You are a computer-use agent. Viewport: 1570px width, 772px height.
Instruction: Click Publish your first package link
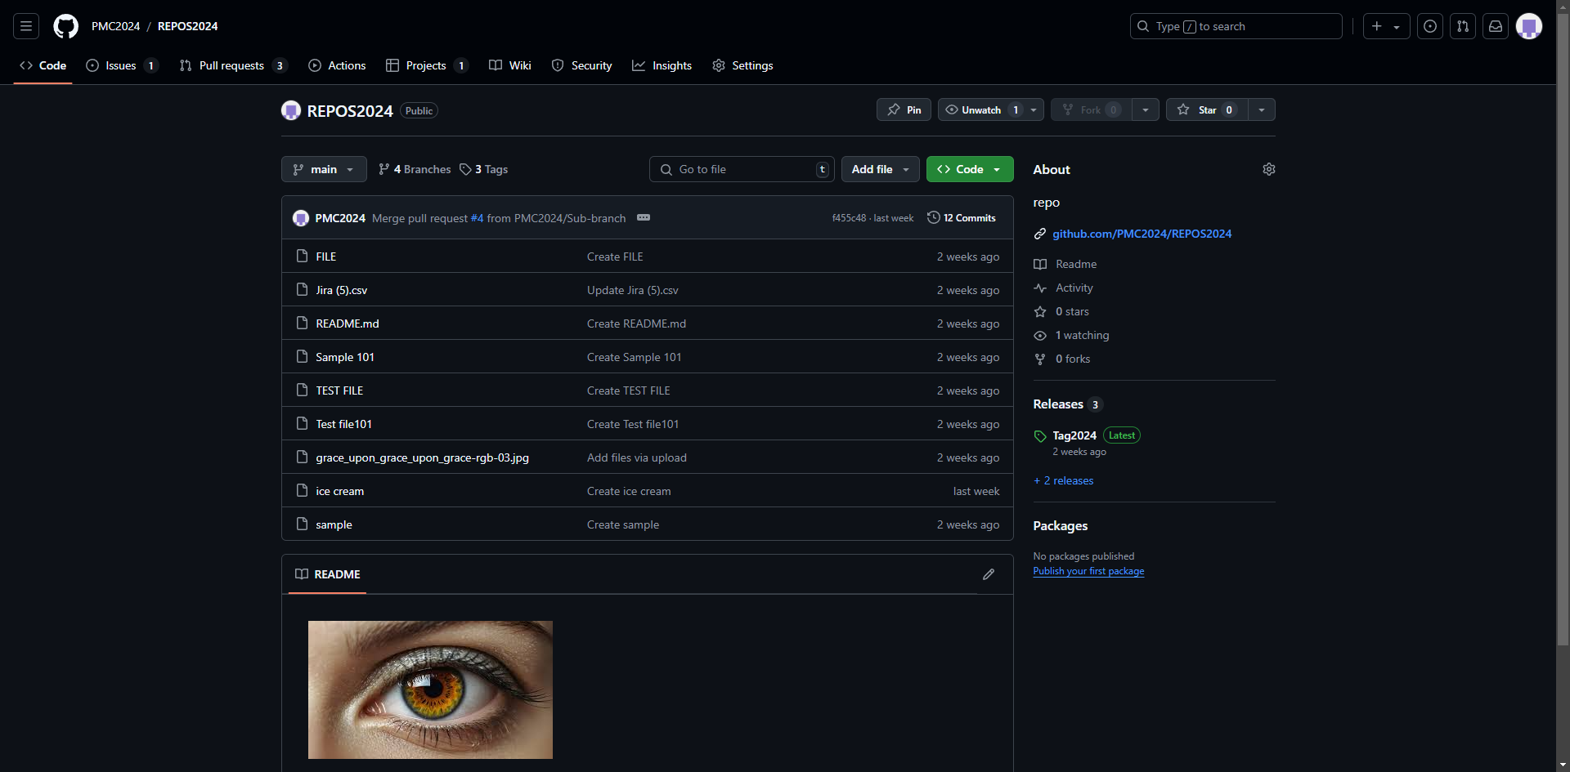point(1088,571)
